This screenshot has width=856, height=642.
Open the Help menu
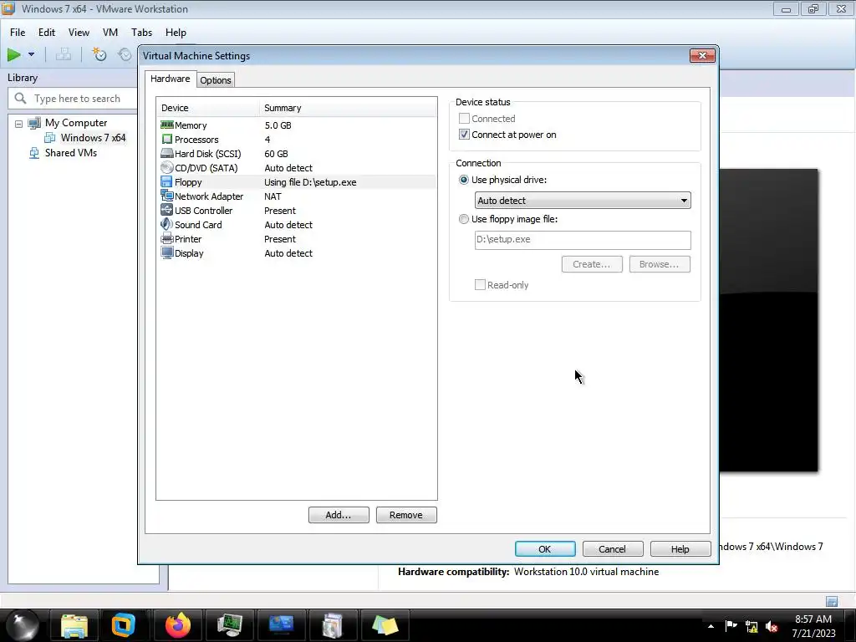[176, 33]
